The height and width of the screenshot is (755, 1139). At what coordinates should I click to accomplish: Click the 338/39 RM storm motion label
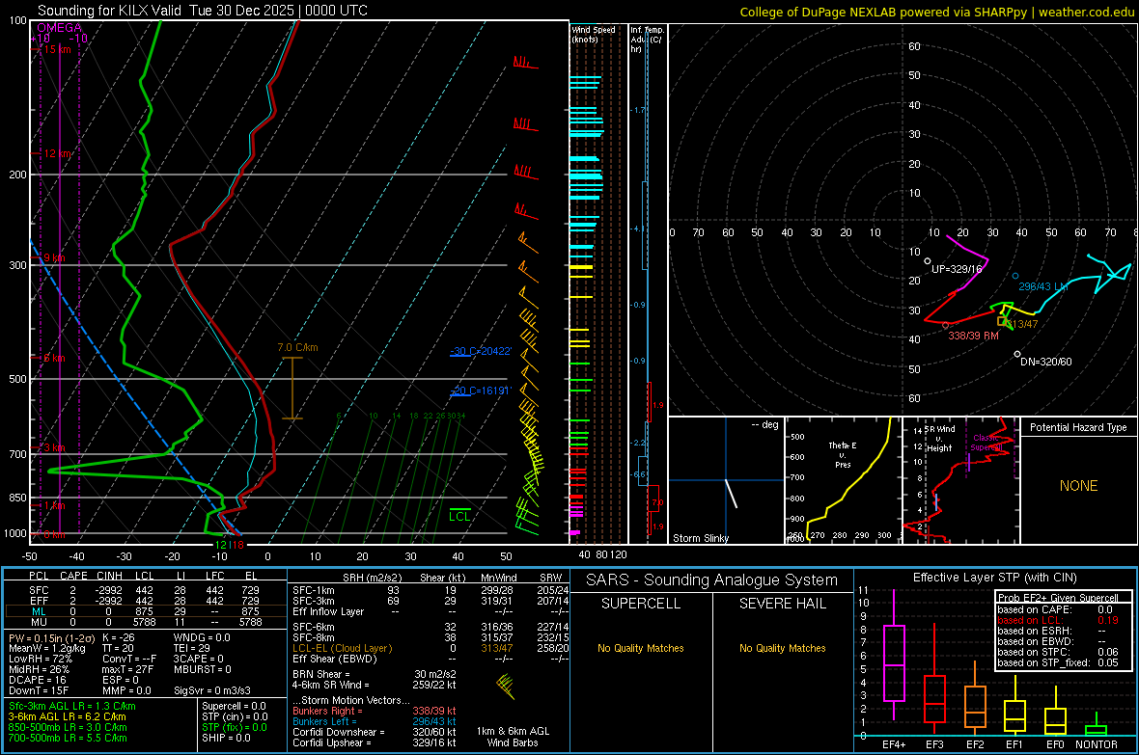click(x=973, y=336)
